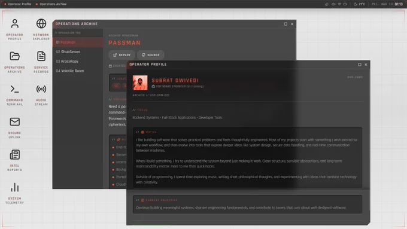Click the first system tray icon left of volume
The height and width of the screenshot is (229, 407).
(x=327, y=4)
